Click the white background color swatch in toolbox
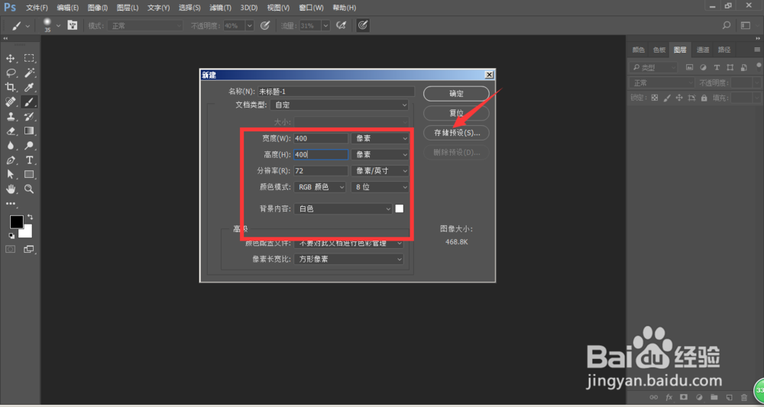764x407 pixels. point(27,233)
